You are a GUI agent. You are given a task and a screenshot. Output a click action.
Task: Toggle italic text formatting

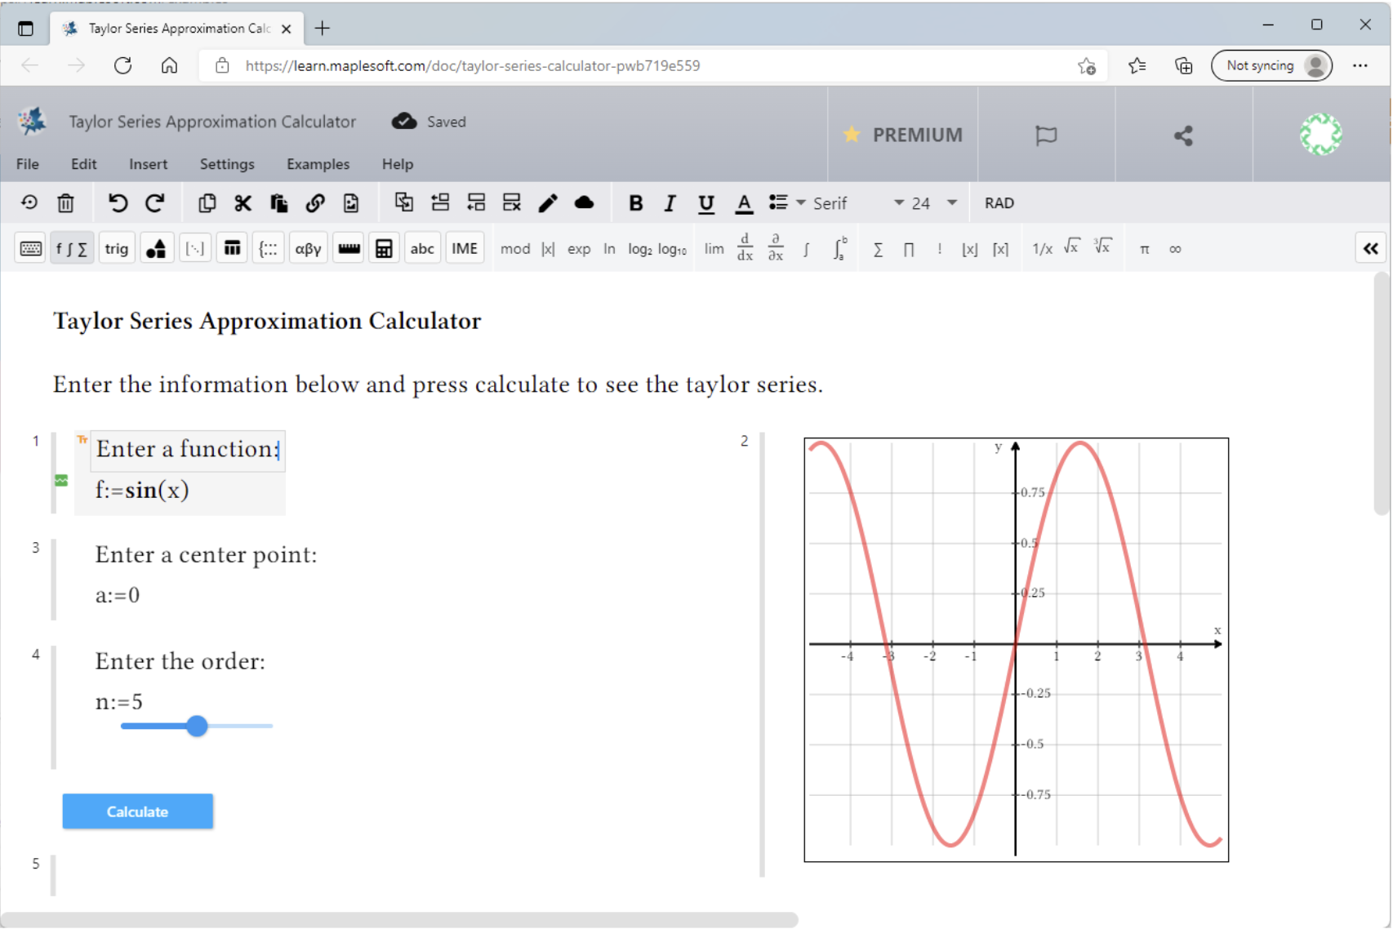tap(670, 203)
